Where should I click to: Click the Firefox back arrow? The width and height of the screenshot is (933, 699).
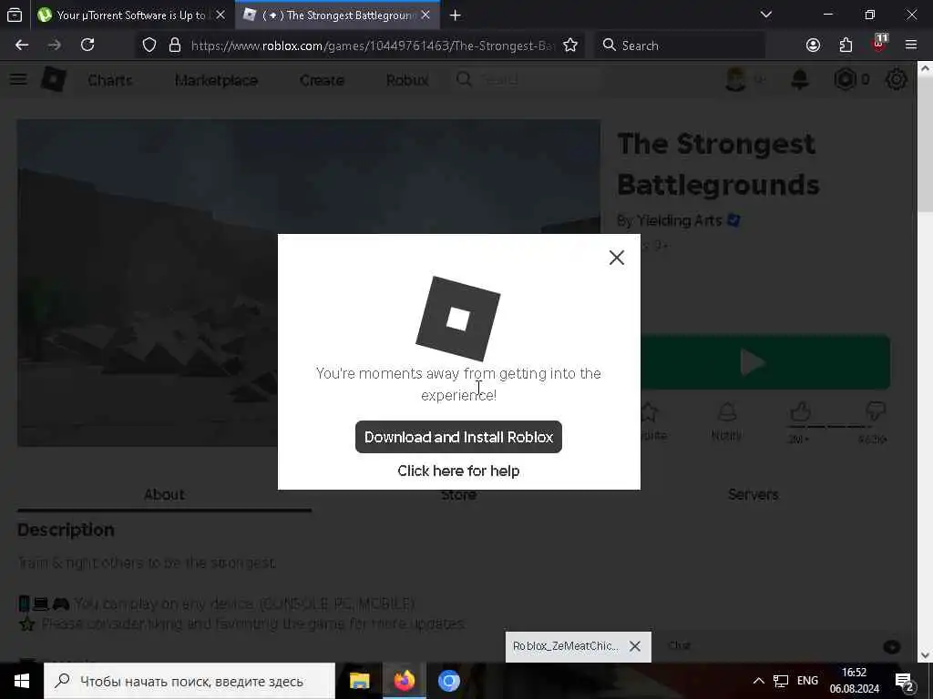click(x=22, y=46)
